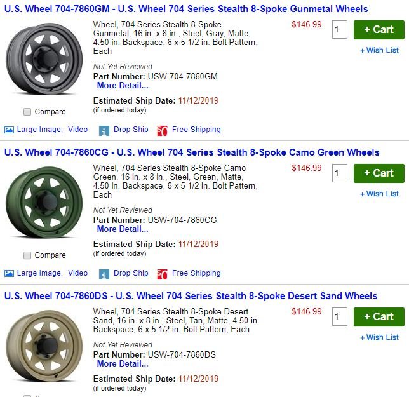Add the Desert Sand wheel to cart
Image resolution: width=409 pixels, height=397 pixels.
coord(379,317)
